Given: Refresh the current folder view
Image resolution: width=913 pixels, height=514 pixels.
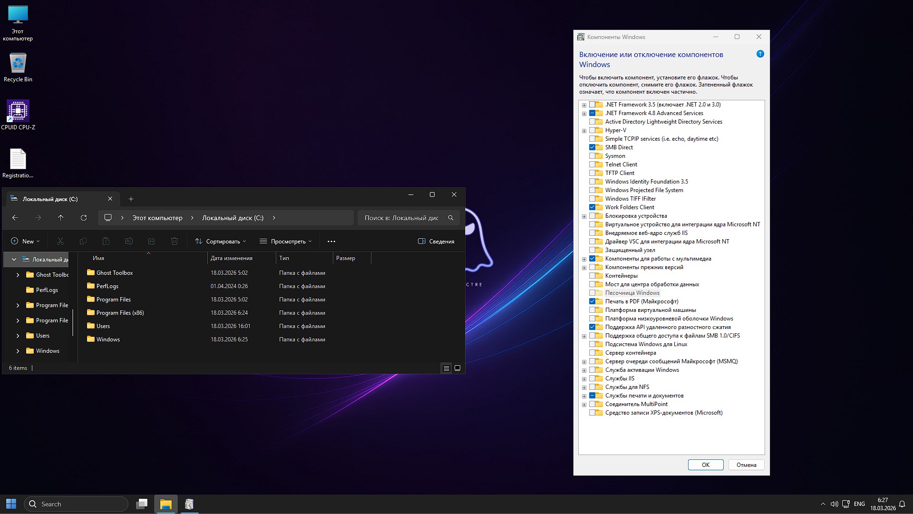Looking at the screenshot, I should click(x=84, y=217).
